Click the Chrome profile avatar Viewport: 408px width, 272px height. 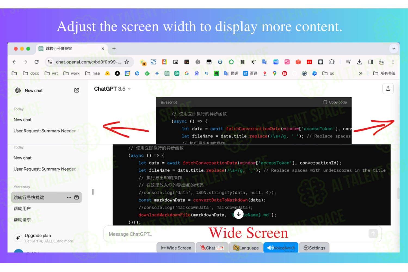(382, 62)
